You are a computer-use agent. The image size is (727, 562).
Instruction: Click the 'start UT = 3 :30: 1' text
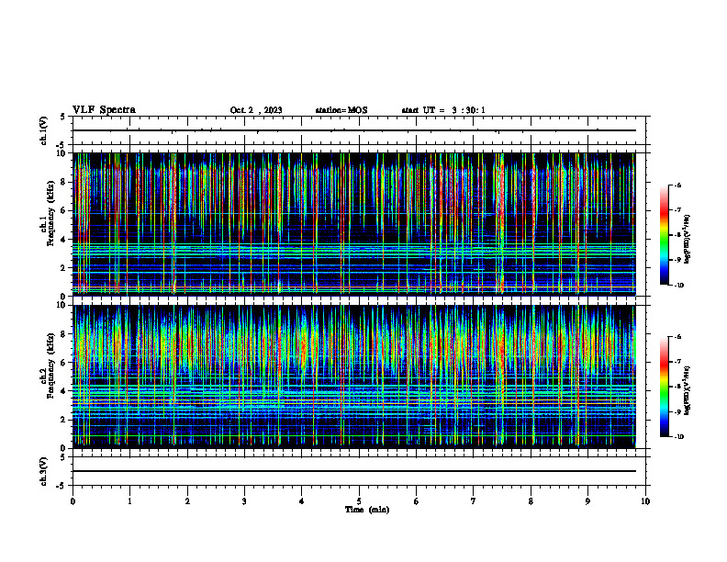[x=443, y=110]
